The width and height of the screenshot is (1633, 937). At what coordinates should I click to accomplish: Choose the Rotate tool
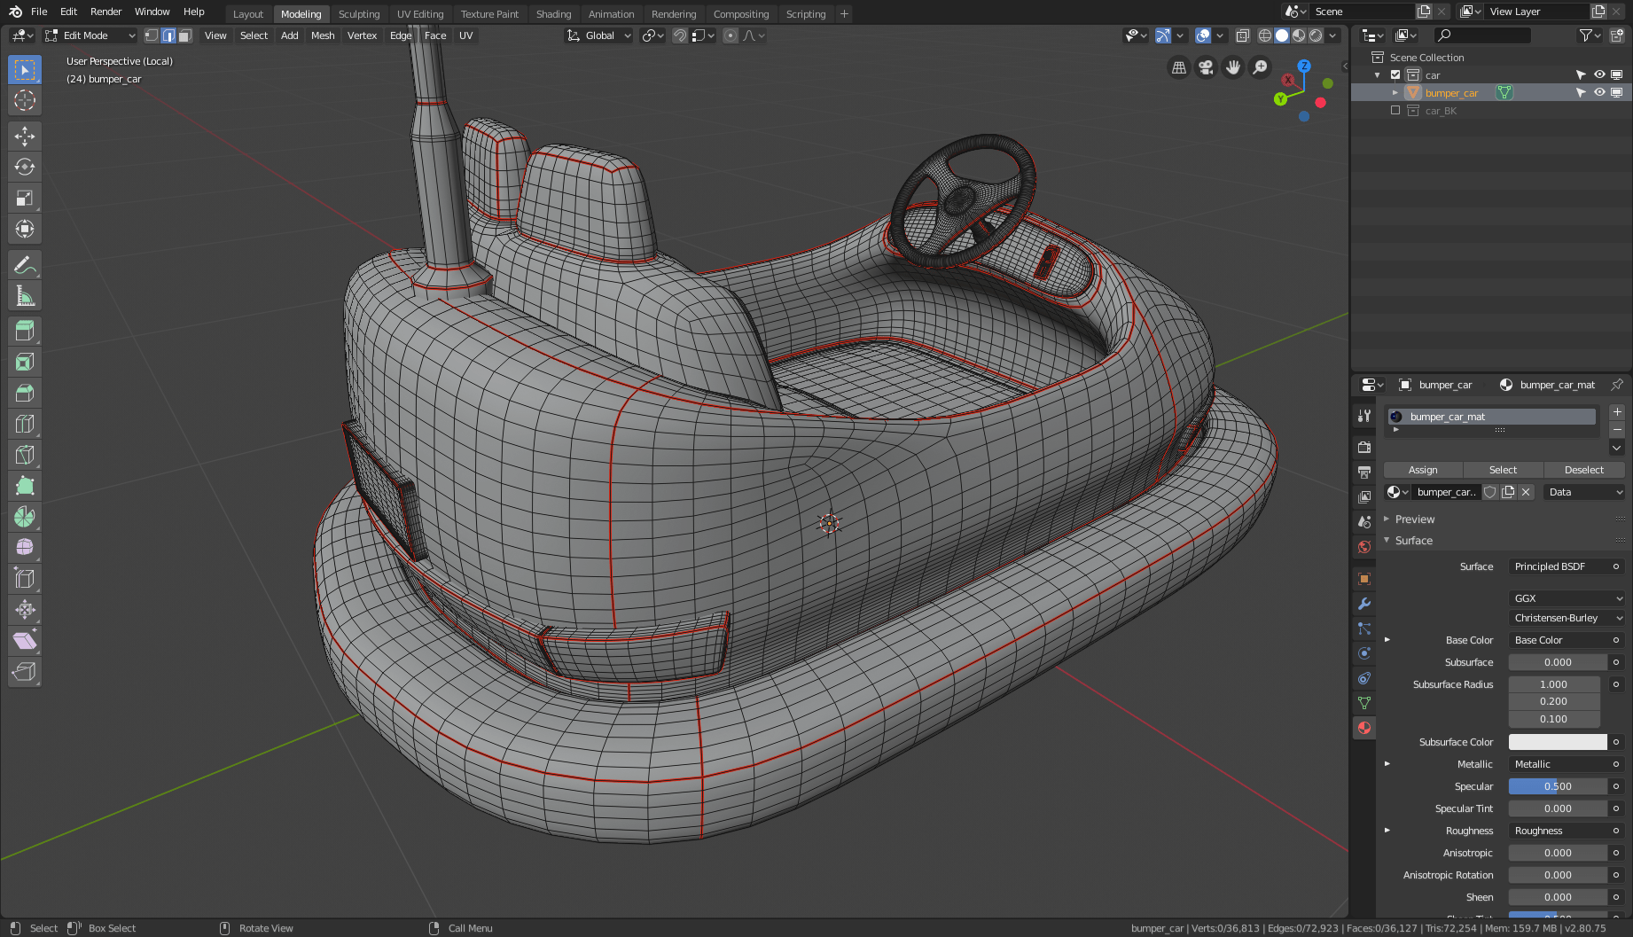point(25,167)
